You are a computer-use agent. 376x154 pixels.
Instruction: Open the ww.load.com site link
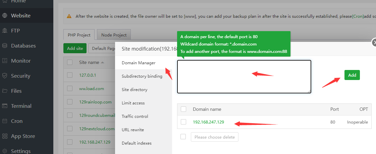pos(91,88)
